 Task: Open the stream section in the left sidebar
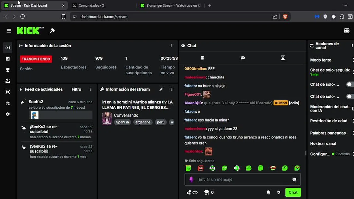pyautogui.click(x=8, y=48)
